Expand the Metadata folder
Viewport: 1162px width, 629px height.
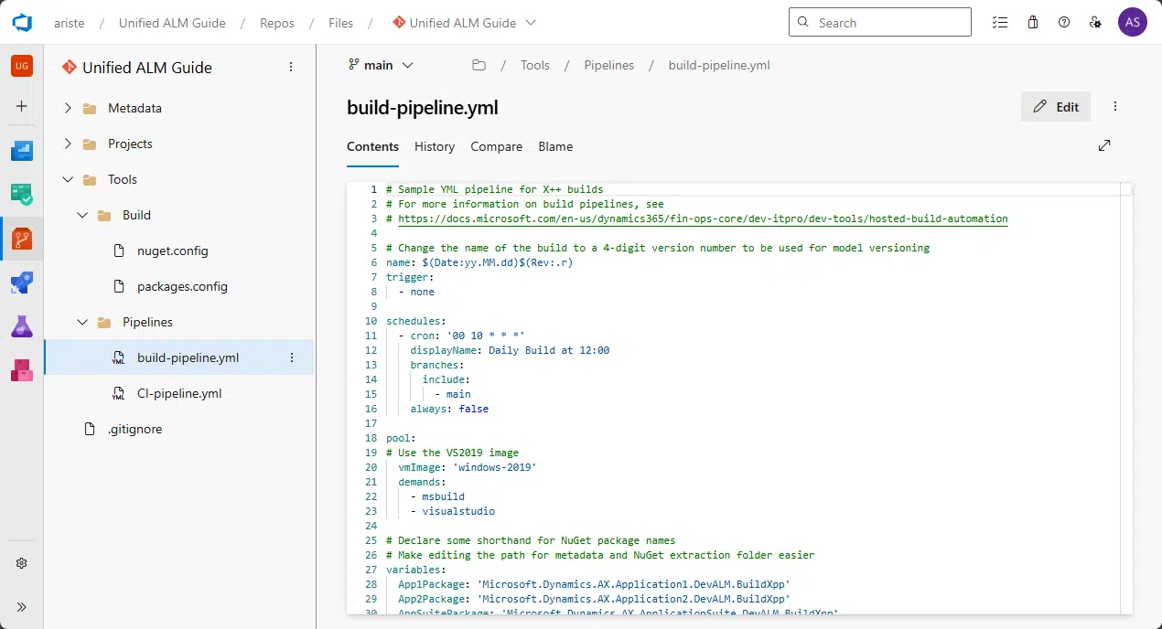[68, 108]
